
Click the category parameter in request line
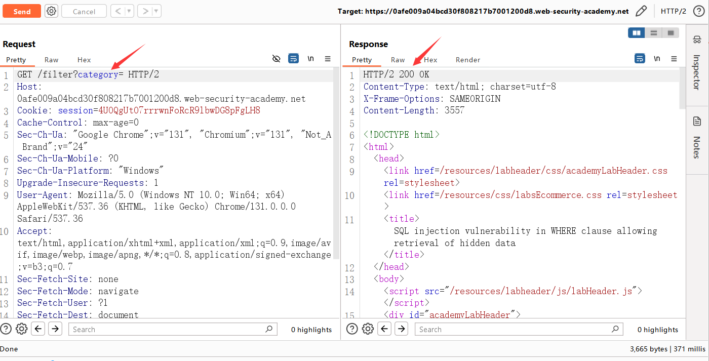(98, 74)
